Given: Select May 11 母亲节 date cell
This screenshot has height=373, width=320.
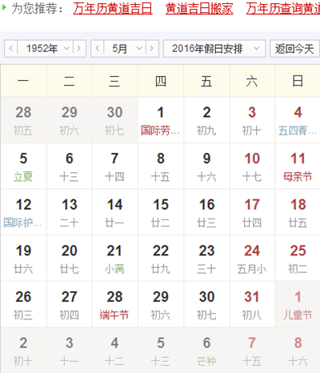Looking at the screenshot, I should [298, 166].
